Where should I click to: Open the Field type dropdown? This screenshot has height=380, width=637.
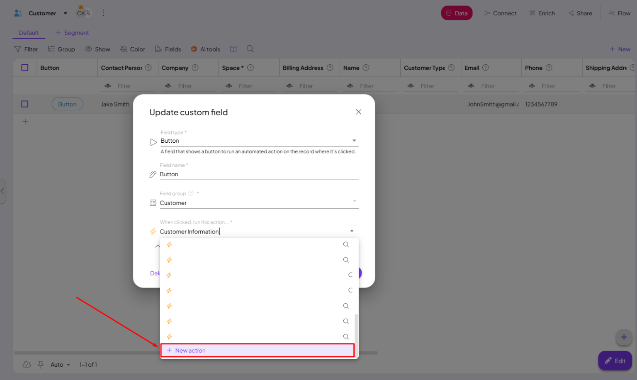355,140
